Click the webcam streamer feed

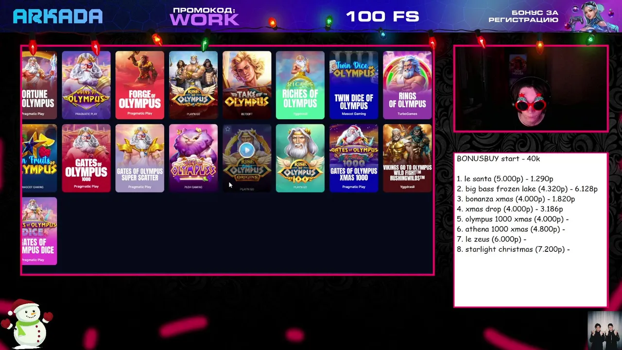531,89
